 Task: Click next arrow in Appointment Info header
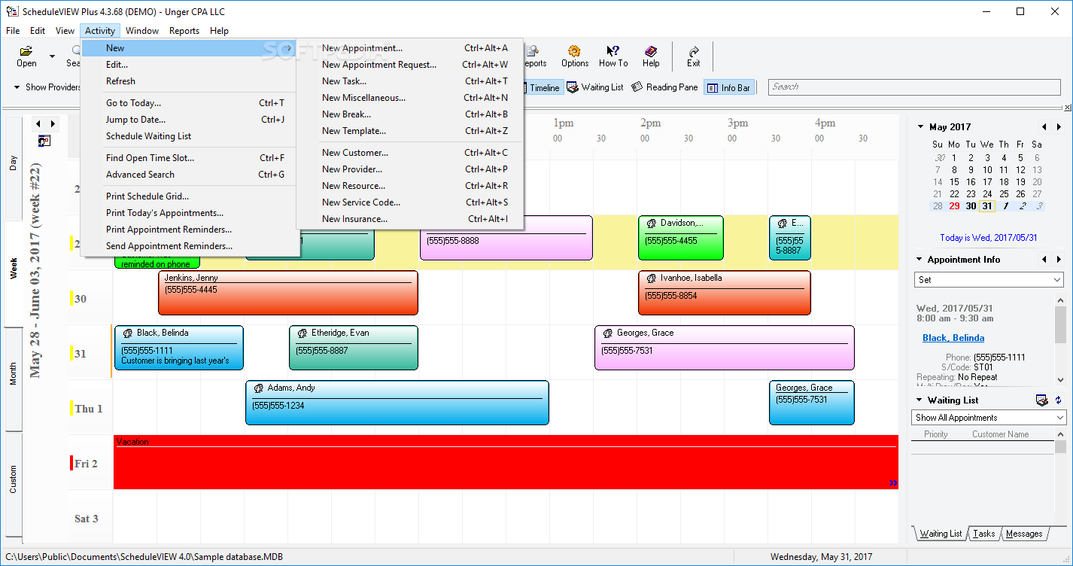tap(1059, 260)
